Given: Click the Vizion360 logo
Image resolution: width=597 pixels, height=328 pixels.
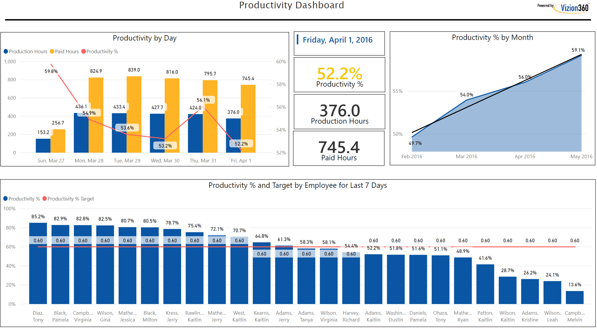Looking at the screenshot, I should 574,8.
